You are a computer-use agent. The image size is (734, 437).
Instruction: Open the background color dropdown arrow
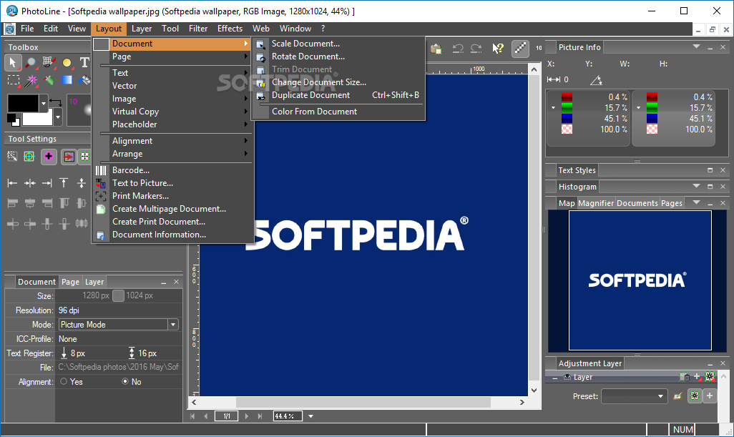58,117
